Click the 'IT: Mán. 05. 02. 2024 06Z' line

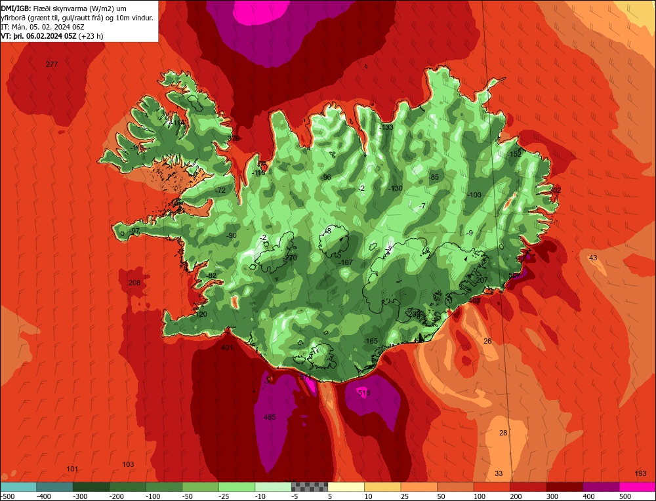pos(43,27)
